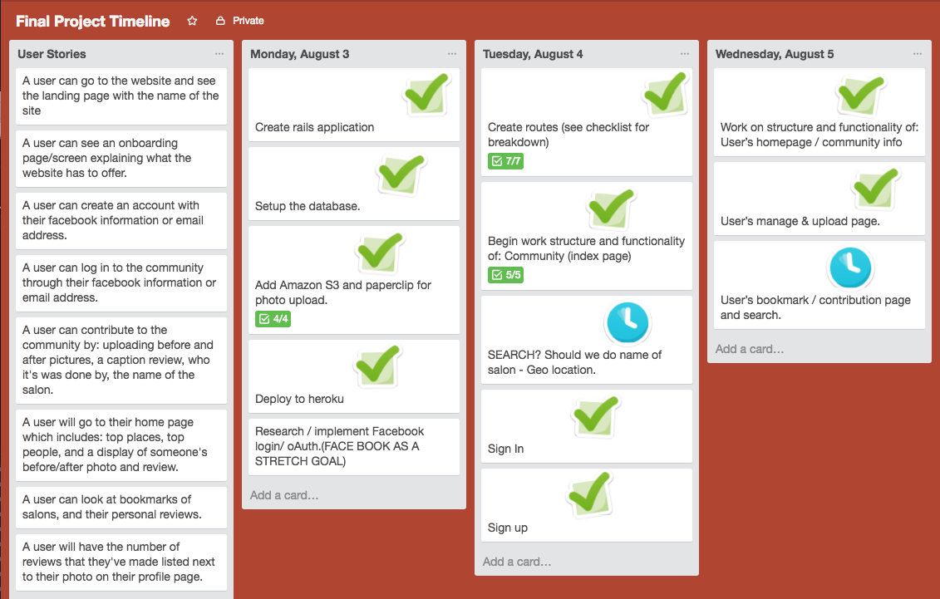The height and width of the screenshot is (599, 940).
Task: Add a card to the Monday, August 3 list
Action: 284,495
